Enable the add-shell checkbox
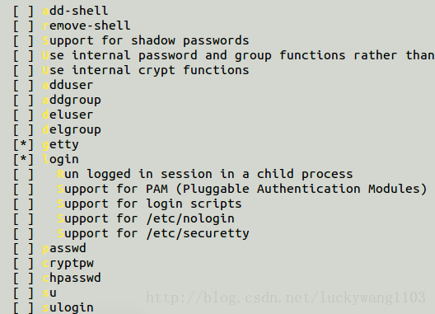The height and width of the screenshot is (314, 435). (x=24, y=11)
